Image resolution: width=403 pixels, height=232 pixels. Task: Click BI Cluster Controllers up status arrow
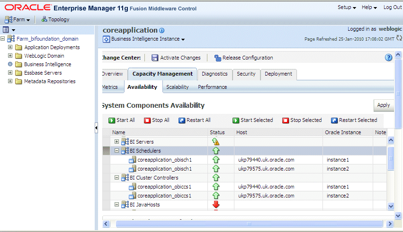tap(216, 177)
